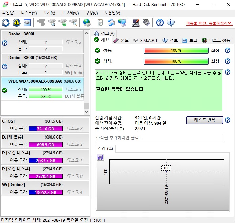The image size is (235, 223).
Task: Click the C: [OS] free space bar 721.0 GB
Action: [x=46, y=129]
